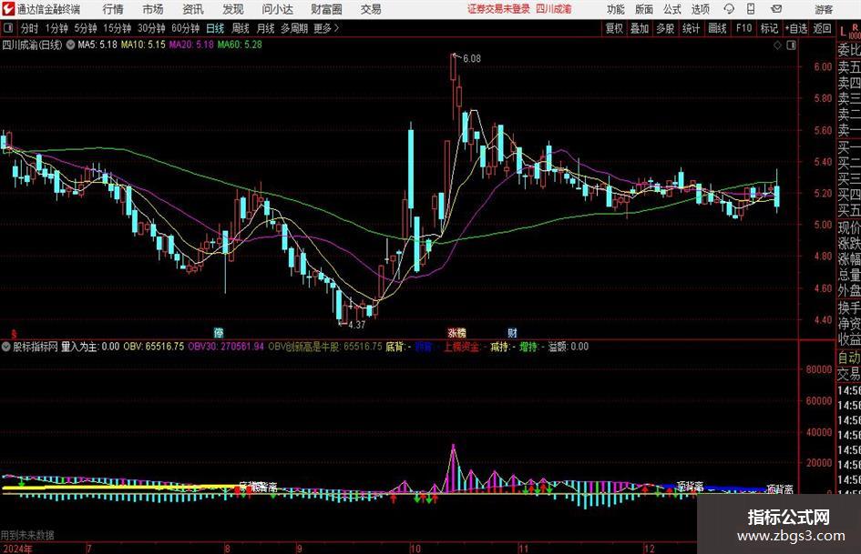The image size is (861, 554).
Task: Click the red S marker at chart bottom-left
Action: (x=14, y=334)
